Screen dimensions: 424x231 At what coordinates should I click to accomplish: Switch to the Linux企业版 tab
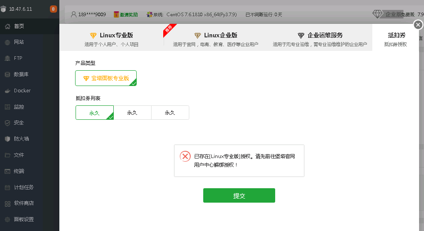pyautogui.click(x=215, y=38)
